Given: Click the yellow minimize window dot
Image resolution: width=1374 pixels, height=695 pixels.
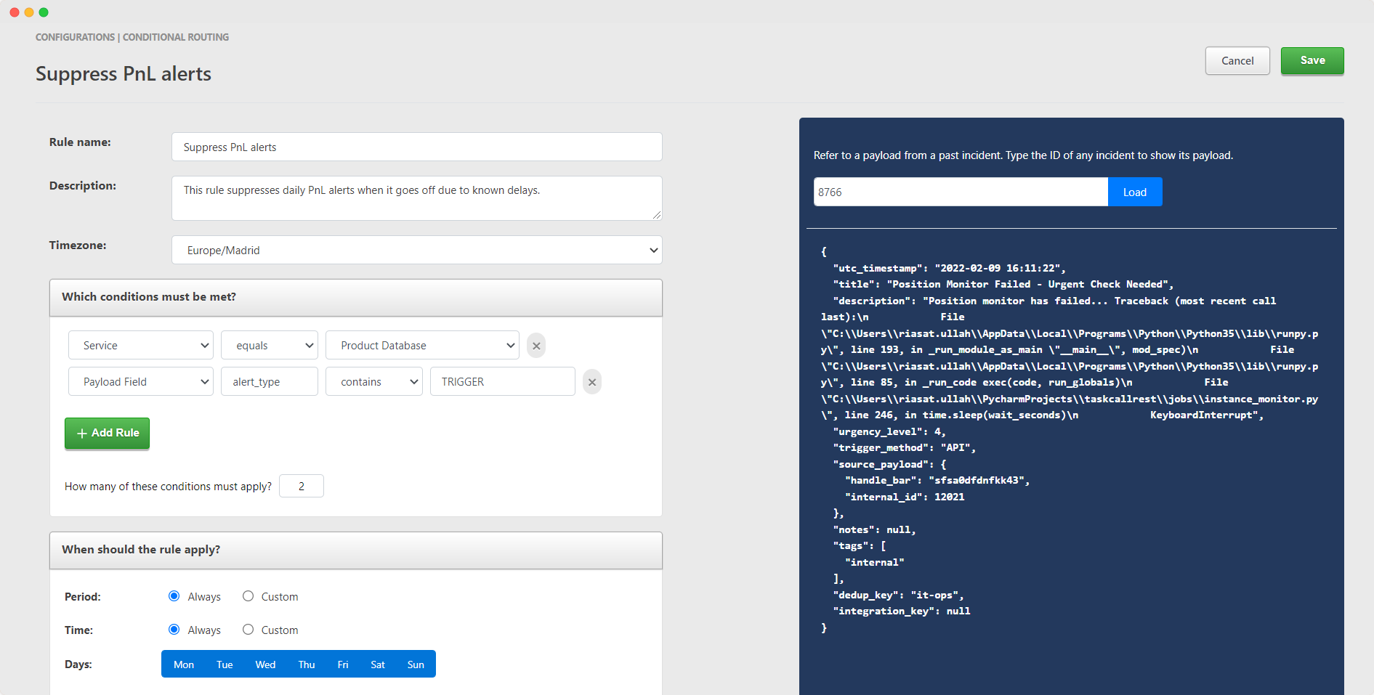Looking at the screenshot, I should pos(29,12).
